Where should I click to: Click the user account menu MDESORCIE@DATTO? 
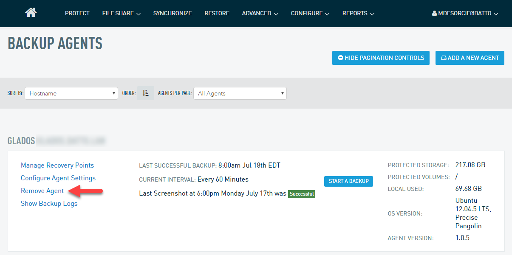(465, 13)
